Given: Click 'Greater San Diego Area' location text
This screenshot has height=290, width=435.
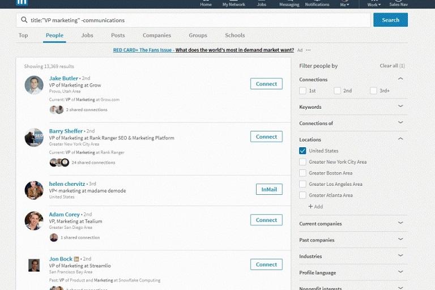Looking at the screenshot, I should (x=70, y=227).
